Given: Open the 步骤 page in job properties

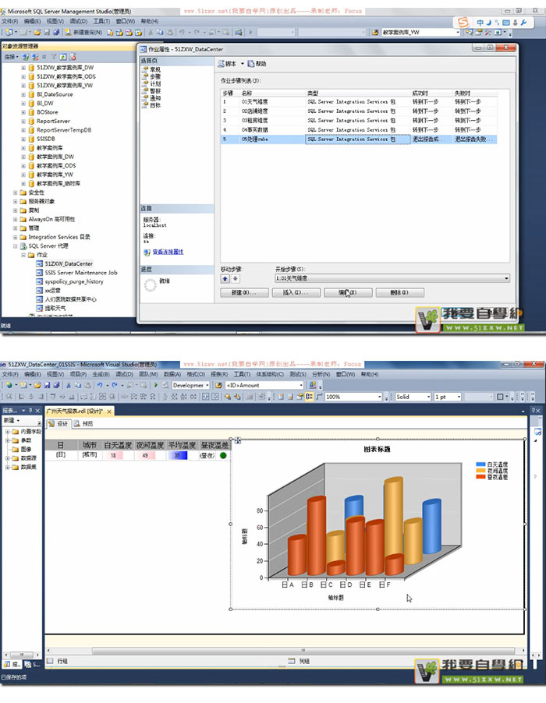Looking at the screenshot, I should (154, 76).
